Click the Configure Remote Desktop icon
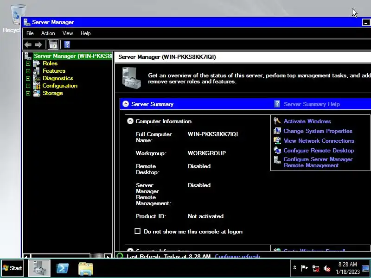Viewport: 371px width, 278px height. [x=277, y=150]
